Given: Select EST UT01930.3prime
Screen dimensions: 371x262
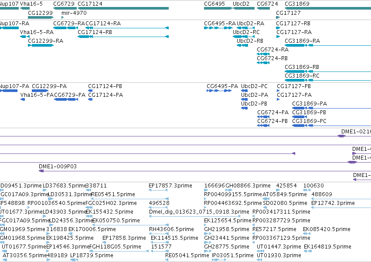Looking at the screenshot, I should (x=259, y=260).
